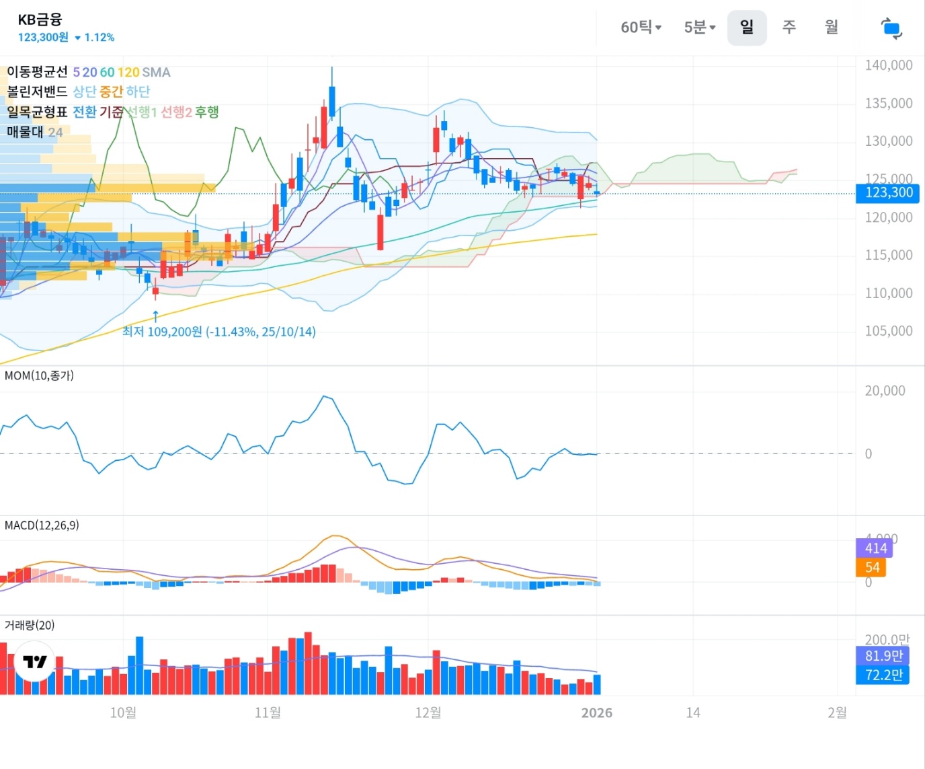925x769 pixels.
Task: Click the TradingView logo badge
Action: [x=34, y=661]
